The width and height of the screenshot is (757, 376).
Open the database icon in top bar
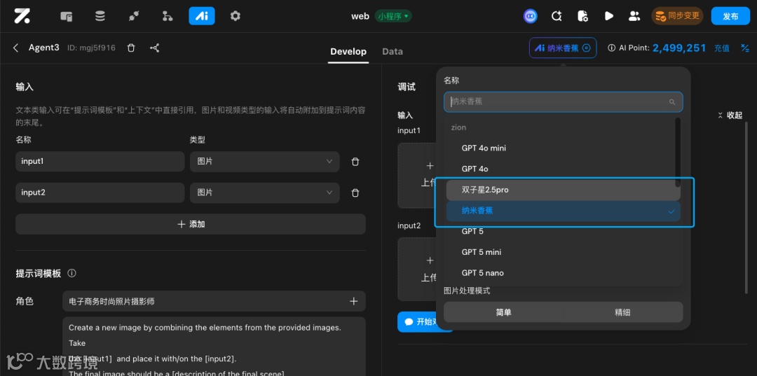pos(100,16)
